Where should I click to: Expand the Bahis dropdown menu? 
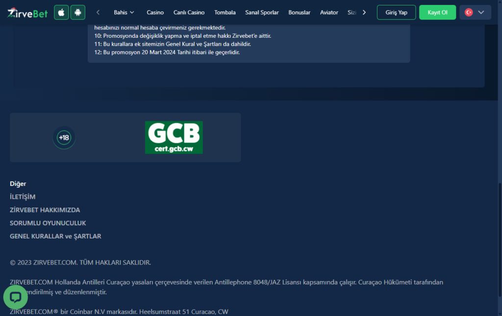(124, 12)
